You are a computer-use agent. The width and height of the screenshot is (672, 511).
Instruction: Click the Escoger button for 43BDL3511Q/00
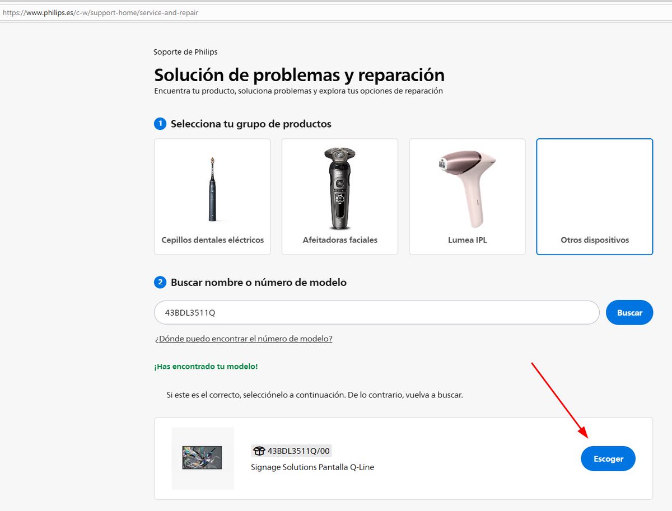(x=608, y=458)
